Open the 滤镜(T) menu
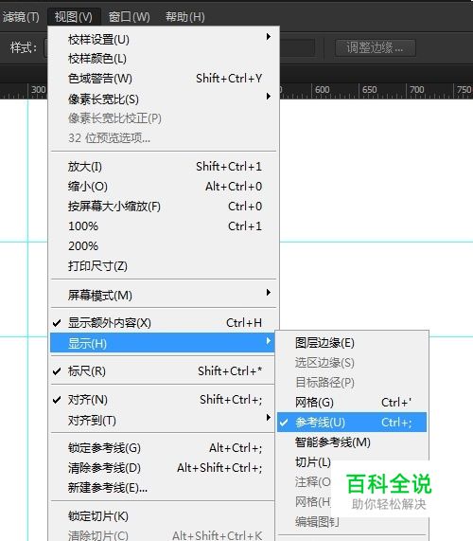 [21, 16]
